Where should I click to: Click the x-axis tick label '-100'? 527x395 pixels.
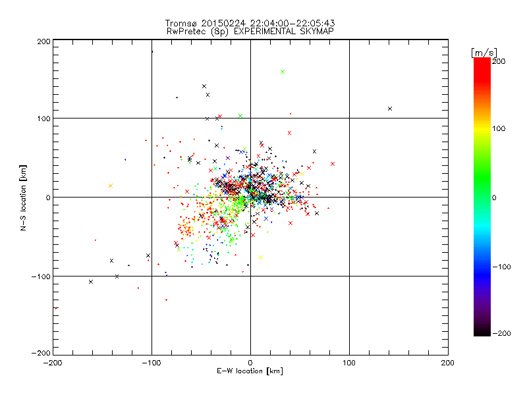(152, 363)
